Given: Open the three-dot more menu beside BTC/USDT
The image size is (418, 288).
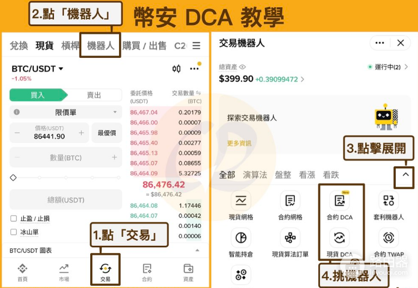Looking at the screenshot, I should click(194, 69).
